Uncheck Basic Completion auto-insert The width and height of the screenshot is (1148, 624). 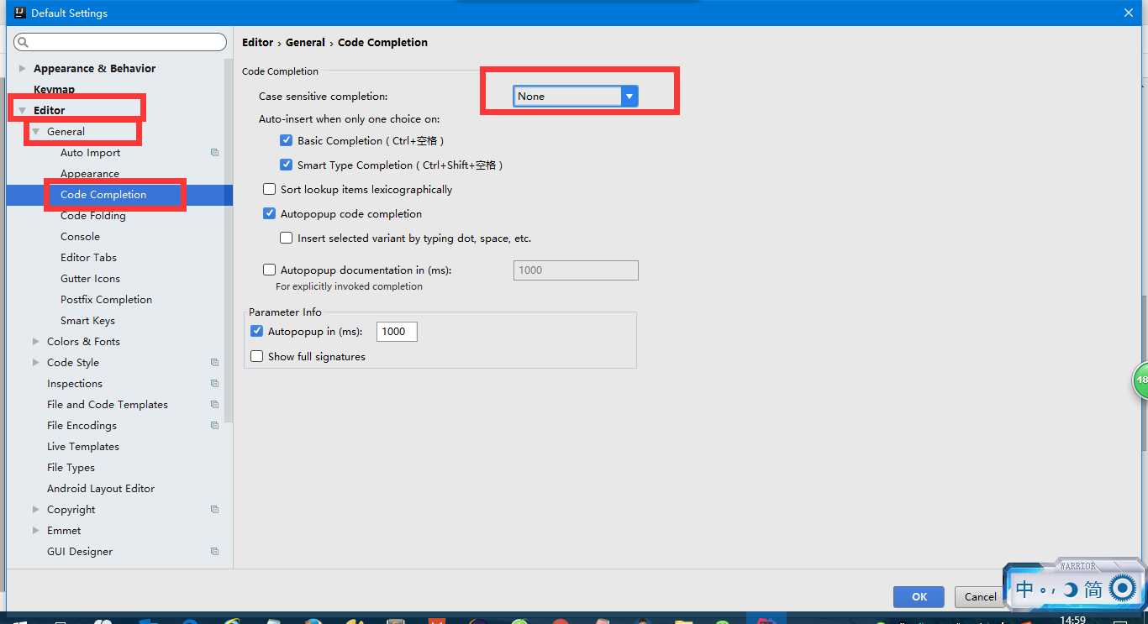(286, 141)
